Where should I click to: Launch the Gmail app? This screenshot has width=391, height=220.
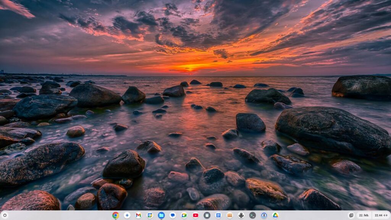139,215
